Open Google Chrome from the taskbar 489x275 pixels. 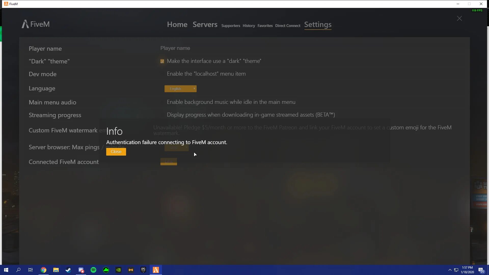tap(44, 270)
